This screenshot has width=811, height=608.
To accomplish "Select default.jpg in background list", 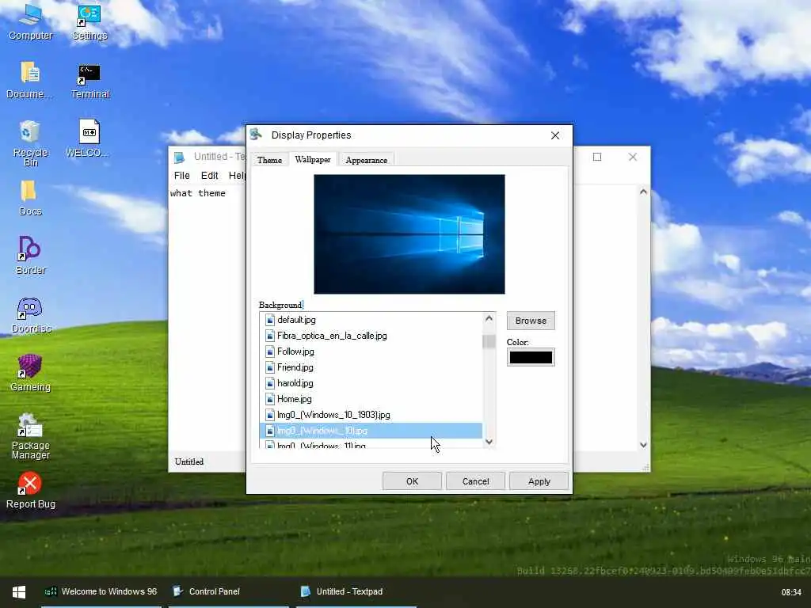I will [x=371, y=320].
